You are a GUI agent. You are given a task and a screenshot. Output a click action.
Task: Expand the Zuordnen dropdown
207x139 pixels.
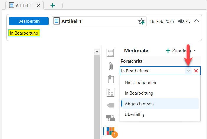(180, 51)
